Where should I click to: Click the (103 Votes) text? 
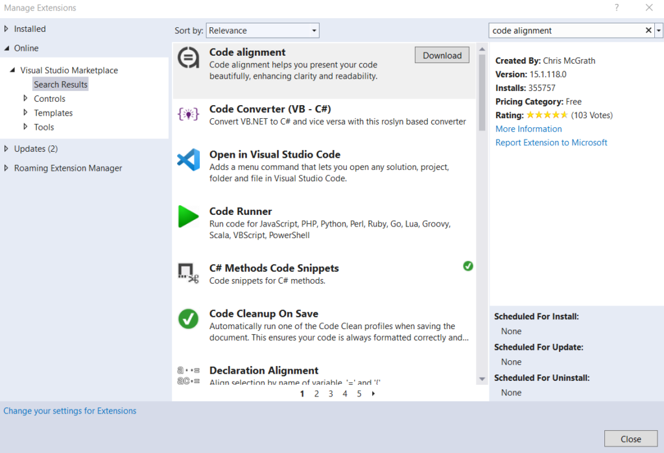tap(591, 116)
